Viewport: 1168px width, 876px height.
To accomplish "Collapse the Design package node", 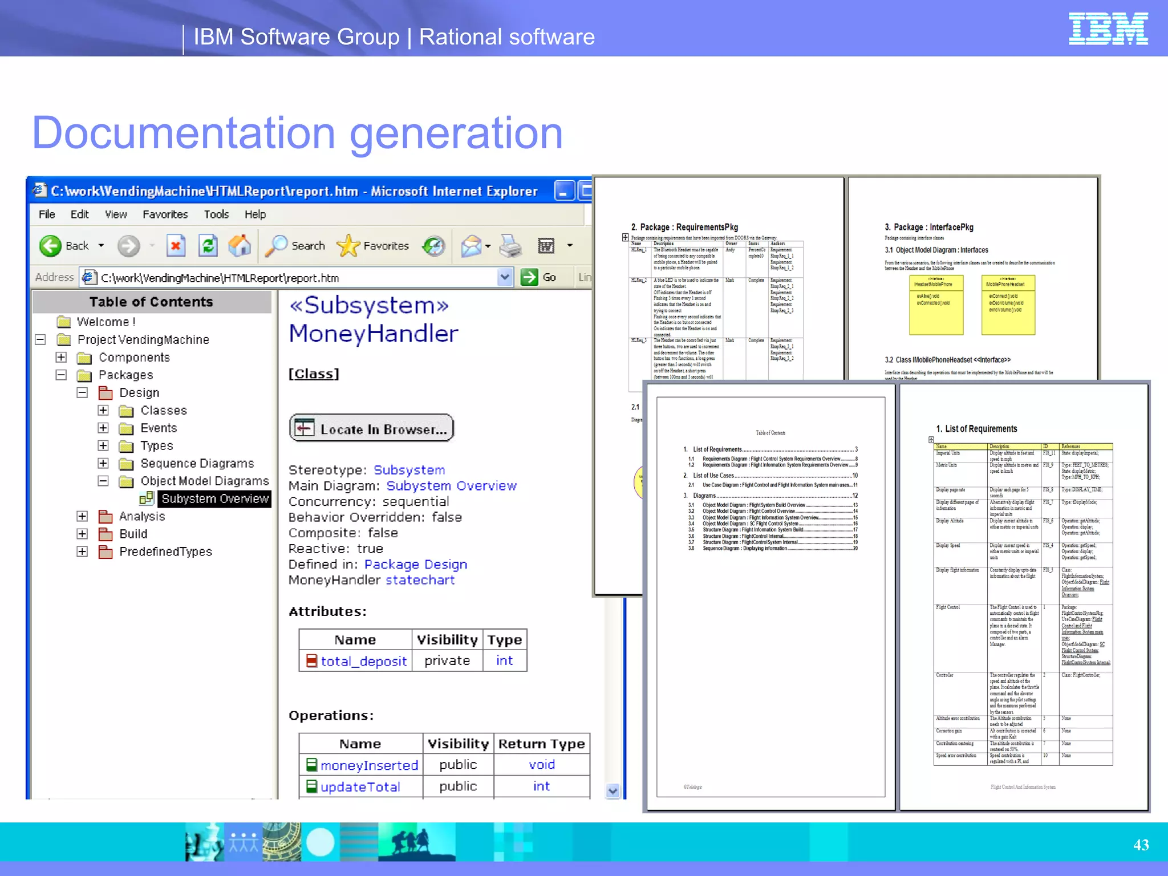I will click(82, 392).
